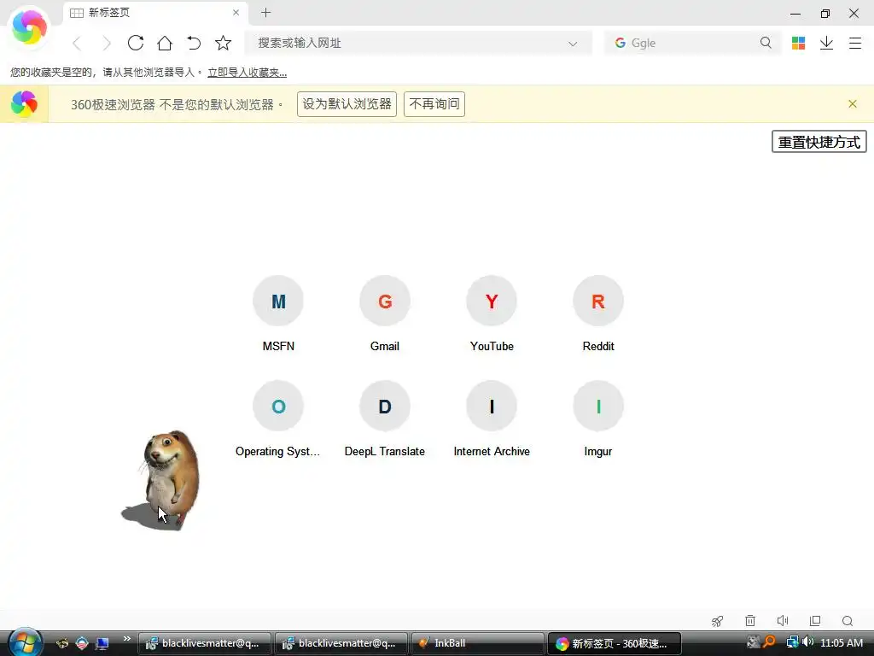Image resolution: width=874 pixels, height=656 pixels.
Task: Click the tray volume speaker icon
Action: click(808, 642)
